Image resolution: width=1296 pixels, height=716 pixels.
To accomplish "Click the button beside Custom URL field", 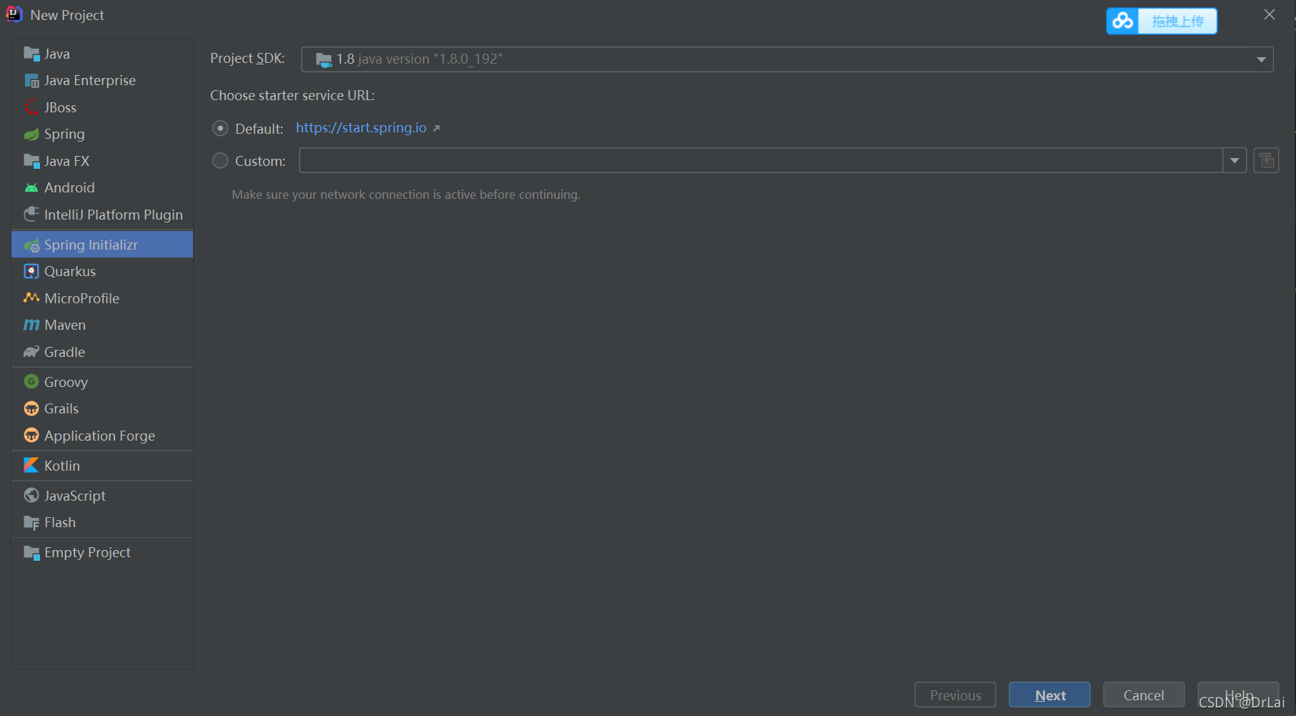I will point(1266,160).
